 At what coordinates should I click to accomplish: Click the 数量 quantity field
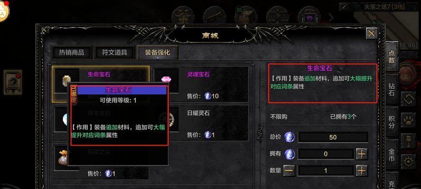tap(326, 171)
